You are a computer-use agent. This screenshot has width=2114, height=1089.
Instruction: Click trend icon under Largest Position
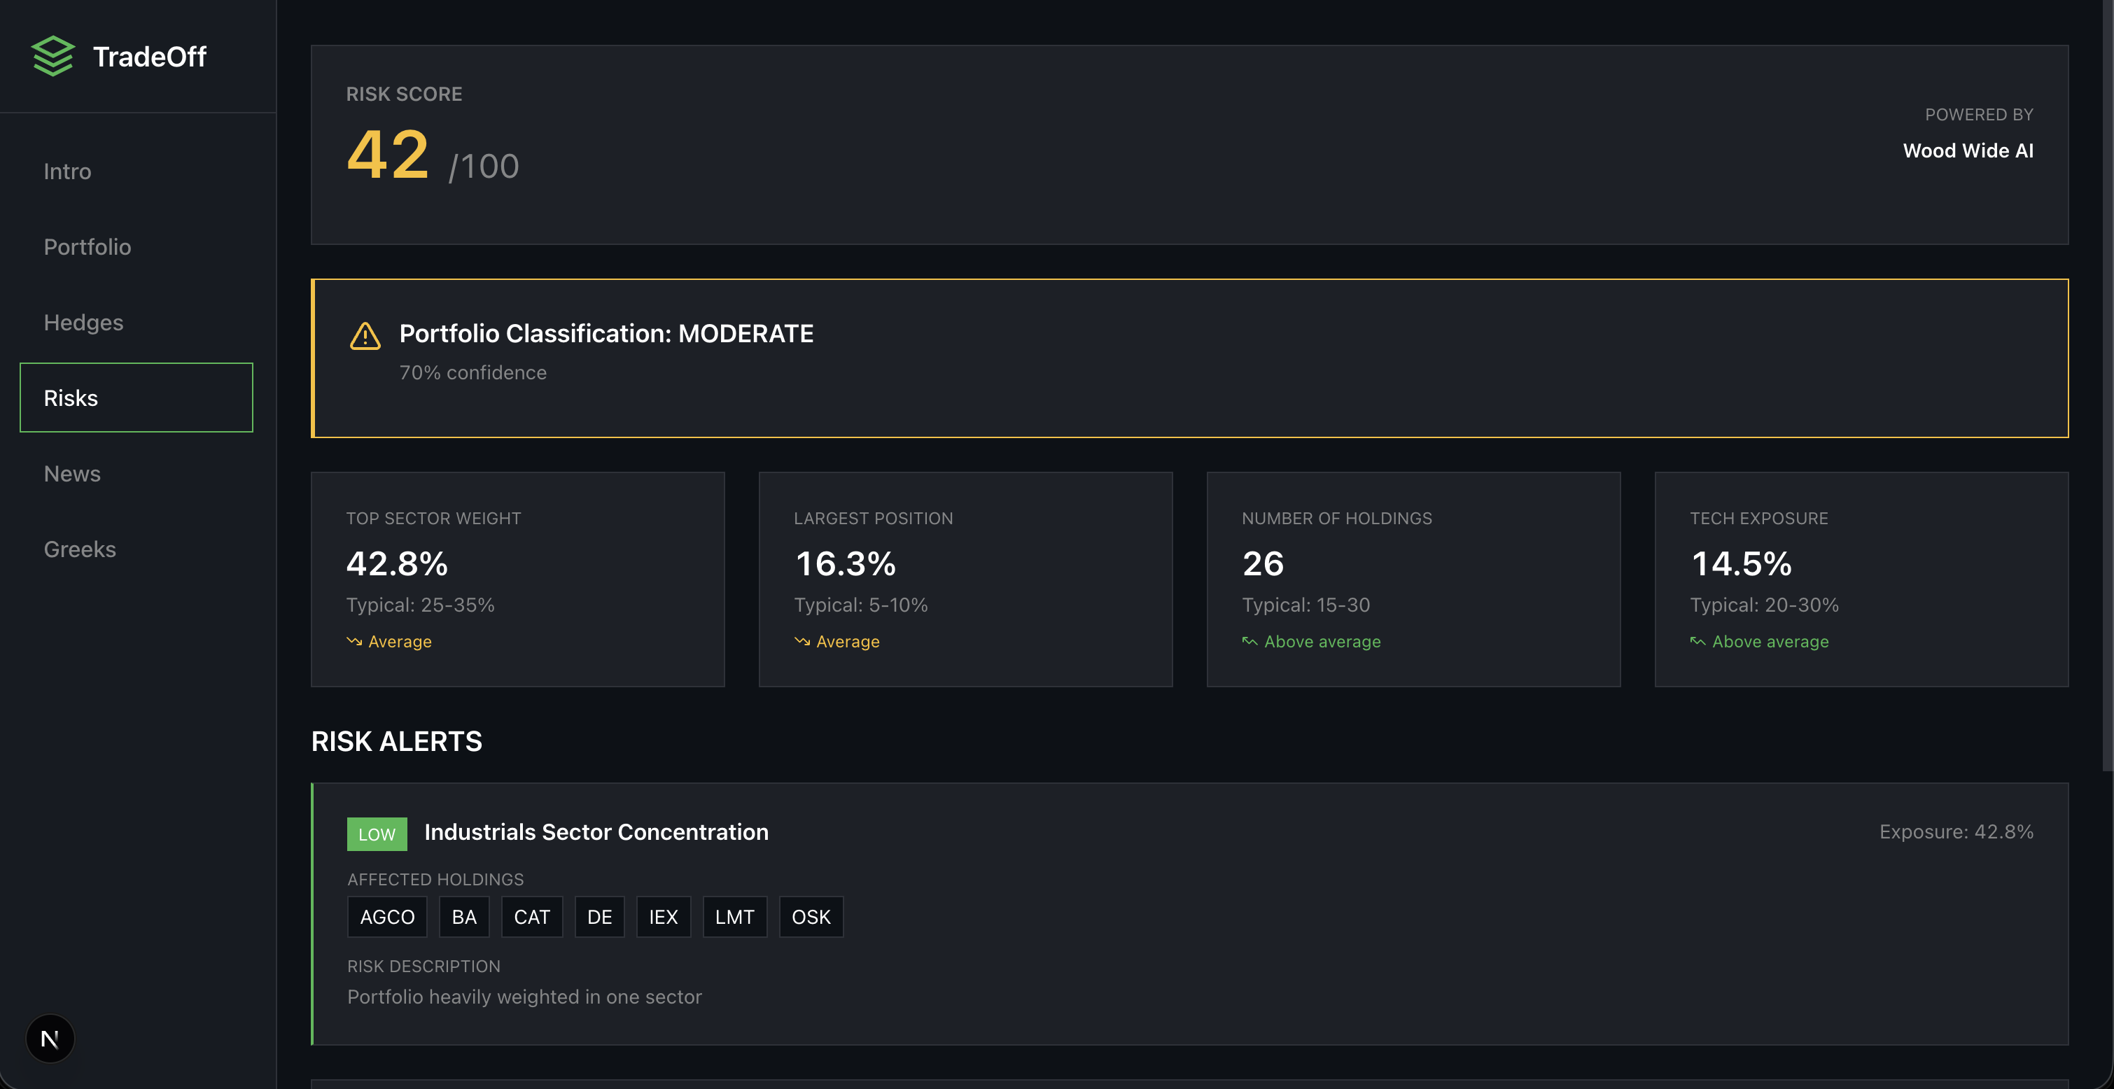pyautogui.click(x=801, y=642)
